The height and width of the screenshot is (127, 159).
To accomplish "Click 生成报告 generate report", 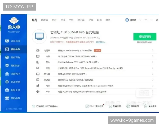I will pos(150,106).
